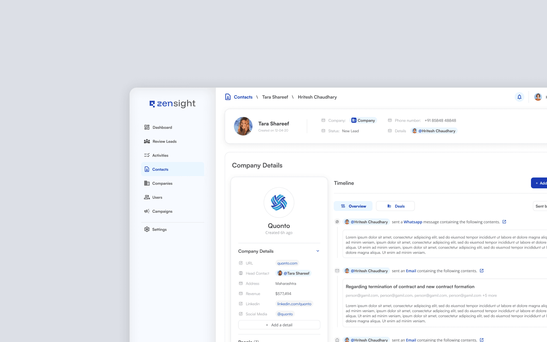547x342 pixels.
Task: Click Tara Shareef's profile photo
Action: point(243,126)
